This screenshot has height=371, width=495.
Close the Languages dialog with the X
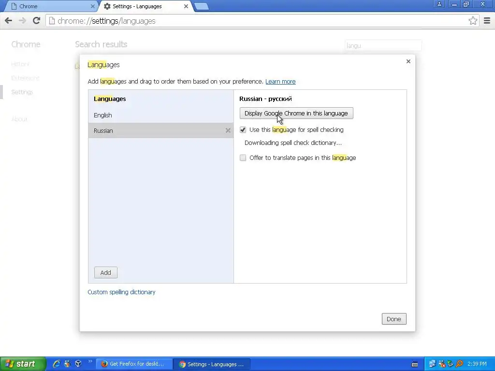point(408,61)
